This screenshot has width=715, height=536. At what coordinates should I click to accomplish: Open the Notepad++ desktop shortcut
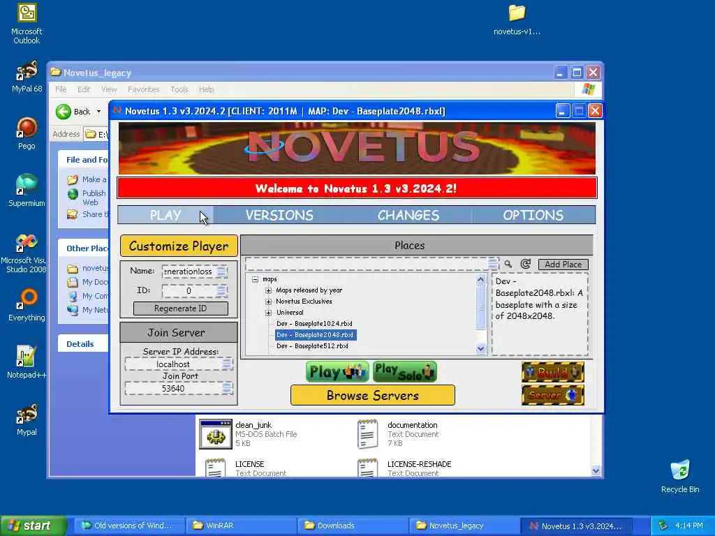click(x=27, y=362)
